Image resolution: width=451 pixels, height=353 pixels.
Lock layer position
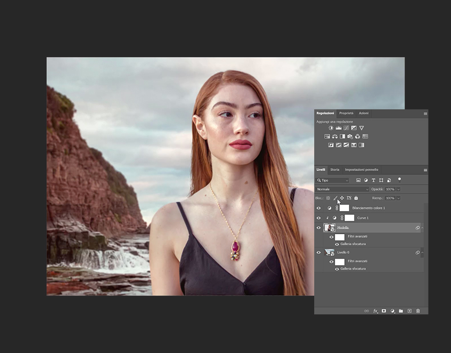click(x=342, y=198)
